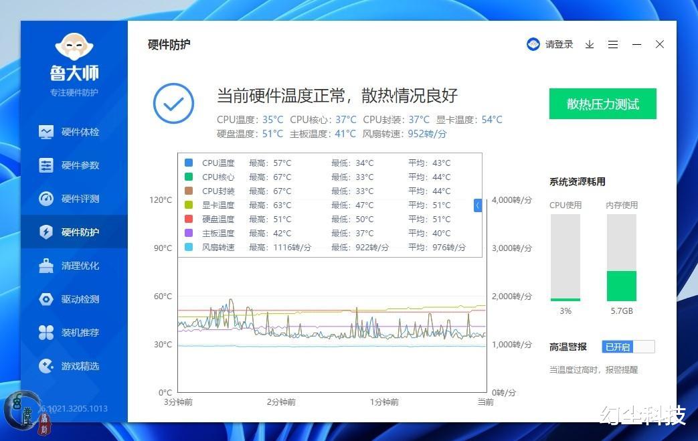The image size is (698, 441).
Task: Toggle CPU温度 blue legend swatch
Action: [x=189, y=163]
